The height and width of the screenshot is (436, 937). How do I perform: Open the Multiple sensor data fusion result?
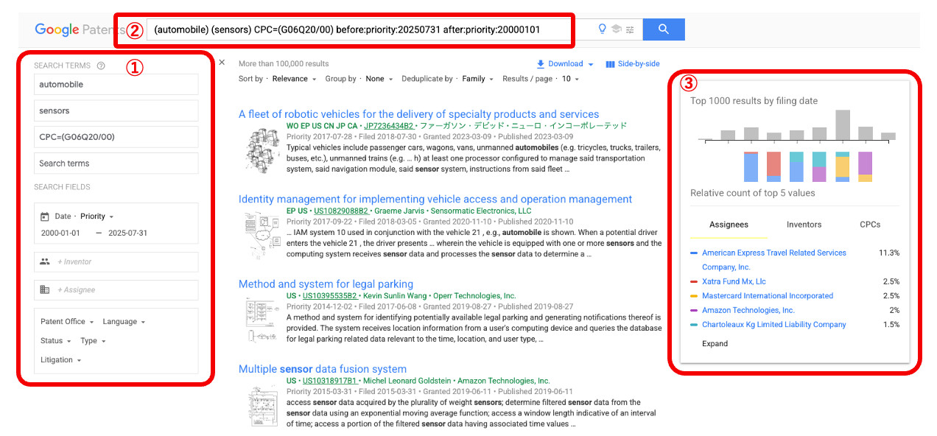323,369
